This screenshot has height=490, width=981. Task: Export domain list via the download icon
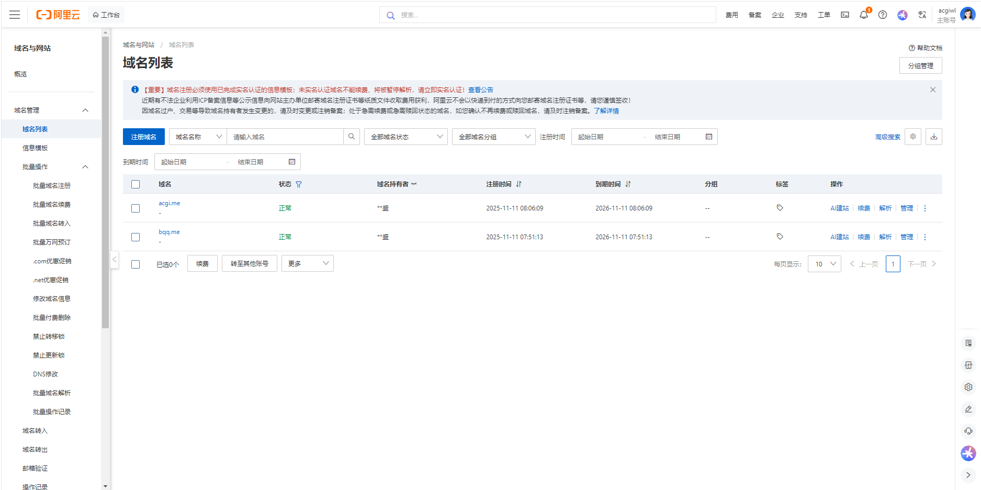pyautogui.click(x=934, y=136)
